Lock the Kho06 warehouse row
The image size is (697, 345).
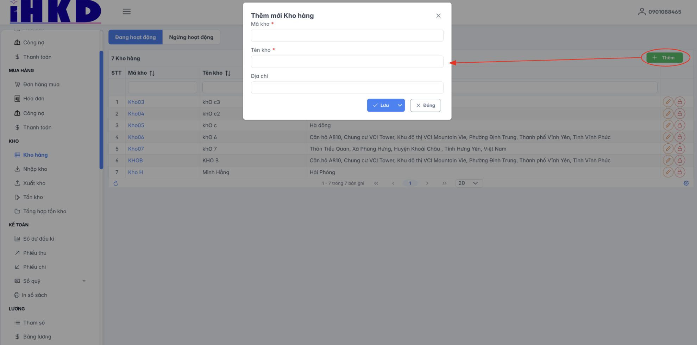point(680,137)
